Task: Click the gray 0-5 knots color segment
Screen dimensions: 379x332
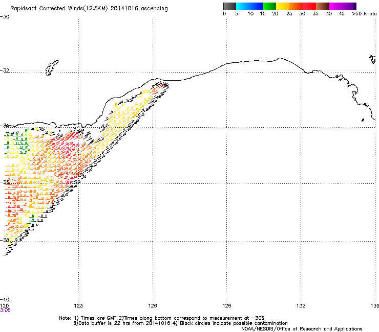Action: pos(229,6)
